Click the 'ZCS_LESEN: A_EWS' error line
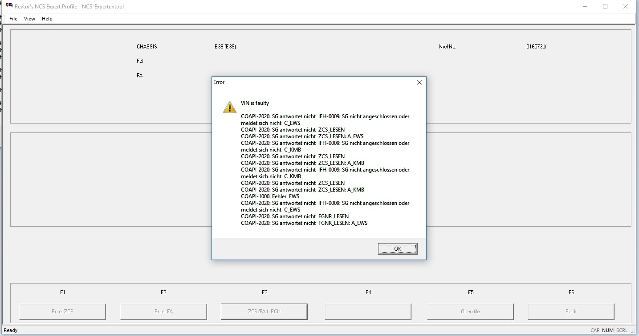This screenshot has width=639, height=336. point(302,136)
